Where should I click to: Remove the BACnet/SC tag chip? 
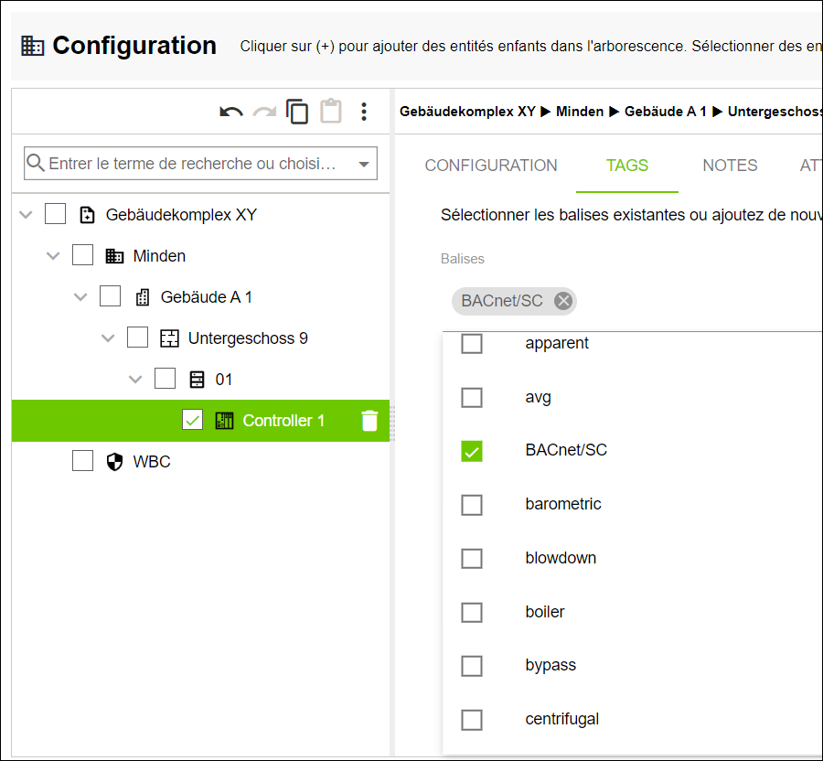point(563,301)
